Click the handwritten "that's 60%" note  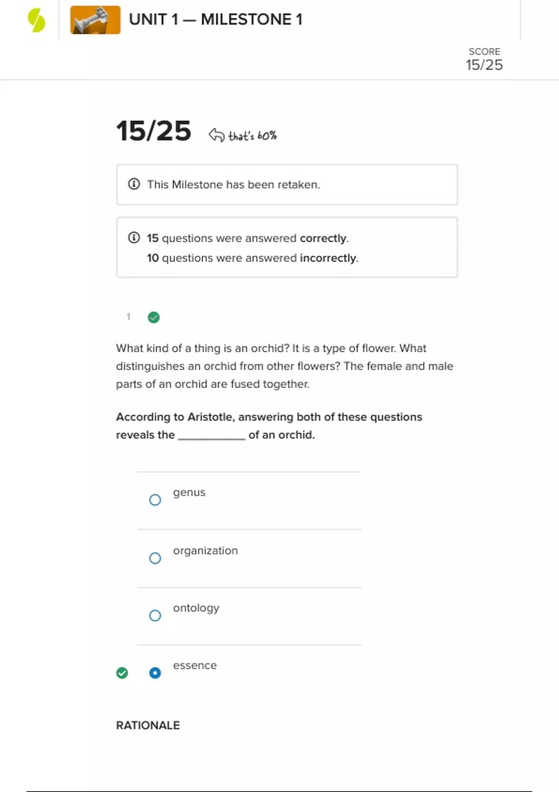click(252, 136)
